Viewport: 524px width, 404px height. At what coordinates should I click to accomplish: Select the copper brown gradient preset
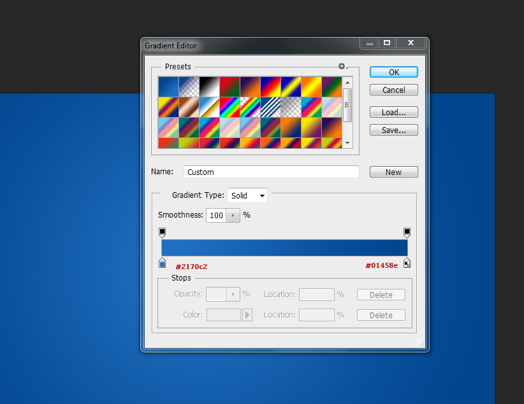[189, 107]
